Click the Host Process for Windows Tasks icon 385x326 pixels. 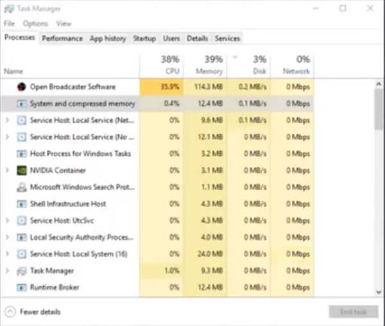tap(21, 154)
